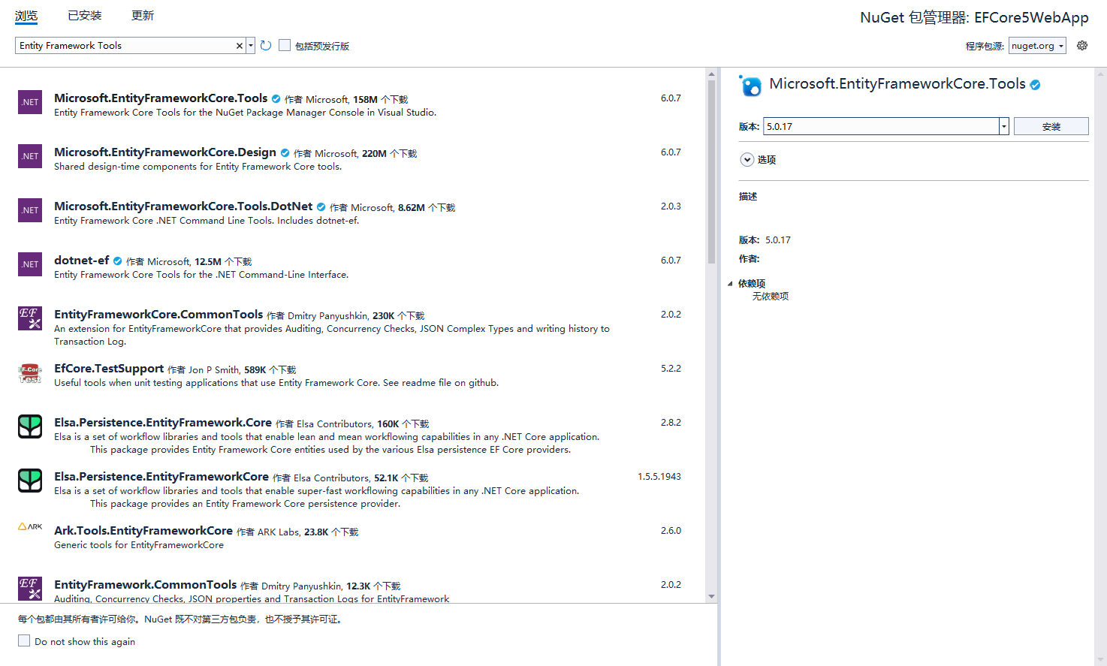Click the Ark.Tools.EntityFrameworkCore ARK icon
Viewport: 1107px width, 666px height.
[30, 527]
